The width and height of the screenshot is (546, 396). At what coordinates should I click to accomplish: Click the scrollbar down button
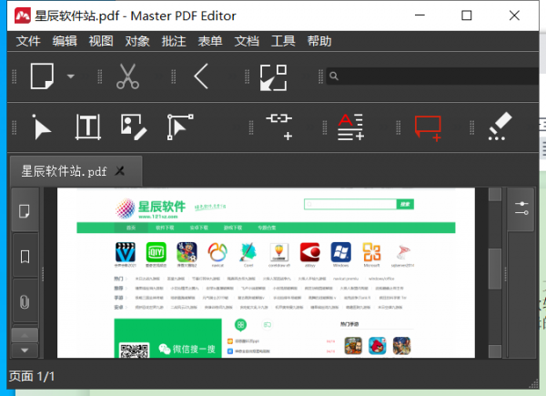(495, 351)
